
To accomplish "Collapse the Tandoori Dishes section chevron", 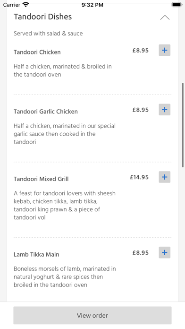I will (x=165, y=17).
